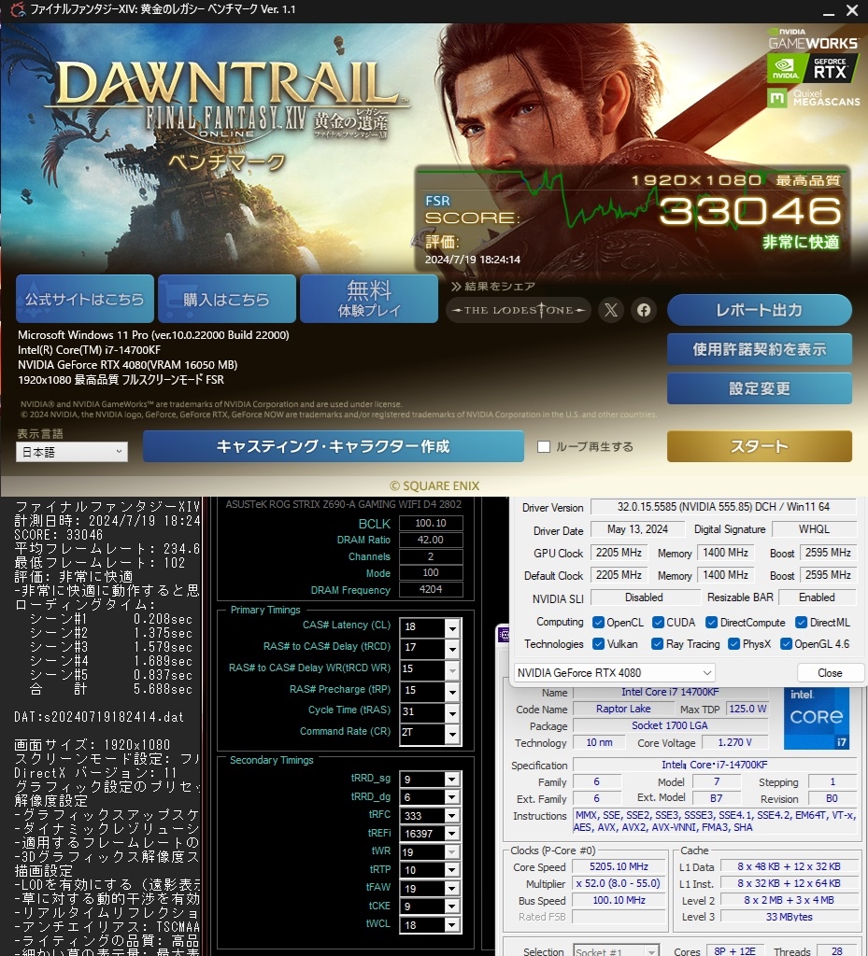Click the NVIDIA GeForce RTX badge

813,69
